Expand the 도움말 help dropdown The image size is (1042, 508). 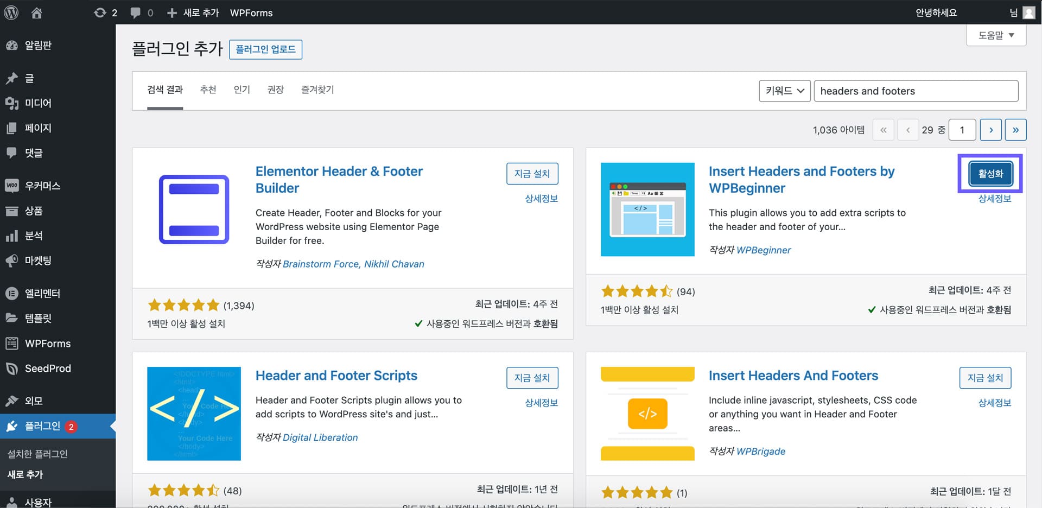pyautogui.click(x=996, y=35)
